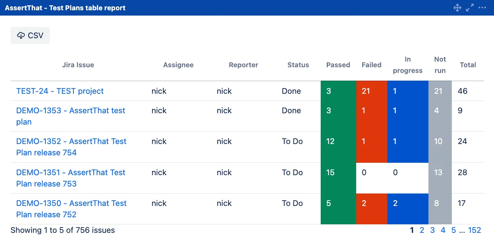
Task: Open the gadget more options ellipsis
Action: (x=482, y=8)
